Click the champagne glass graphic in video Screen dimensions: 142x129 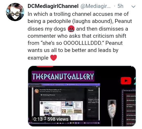click(112, 113)
